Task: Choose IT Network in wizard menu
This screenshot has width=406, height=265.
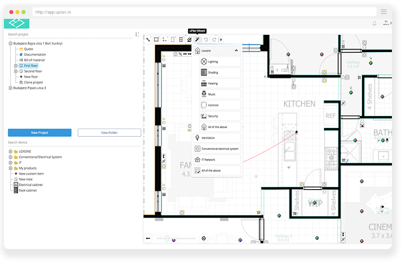Action: pos(217,160)
